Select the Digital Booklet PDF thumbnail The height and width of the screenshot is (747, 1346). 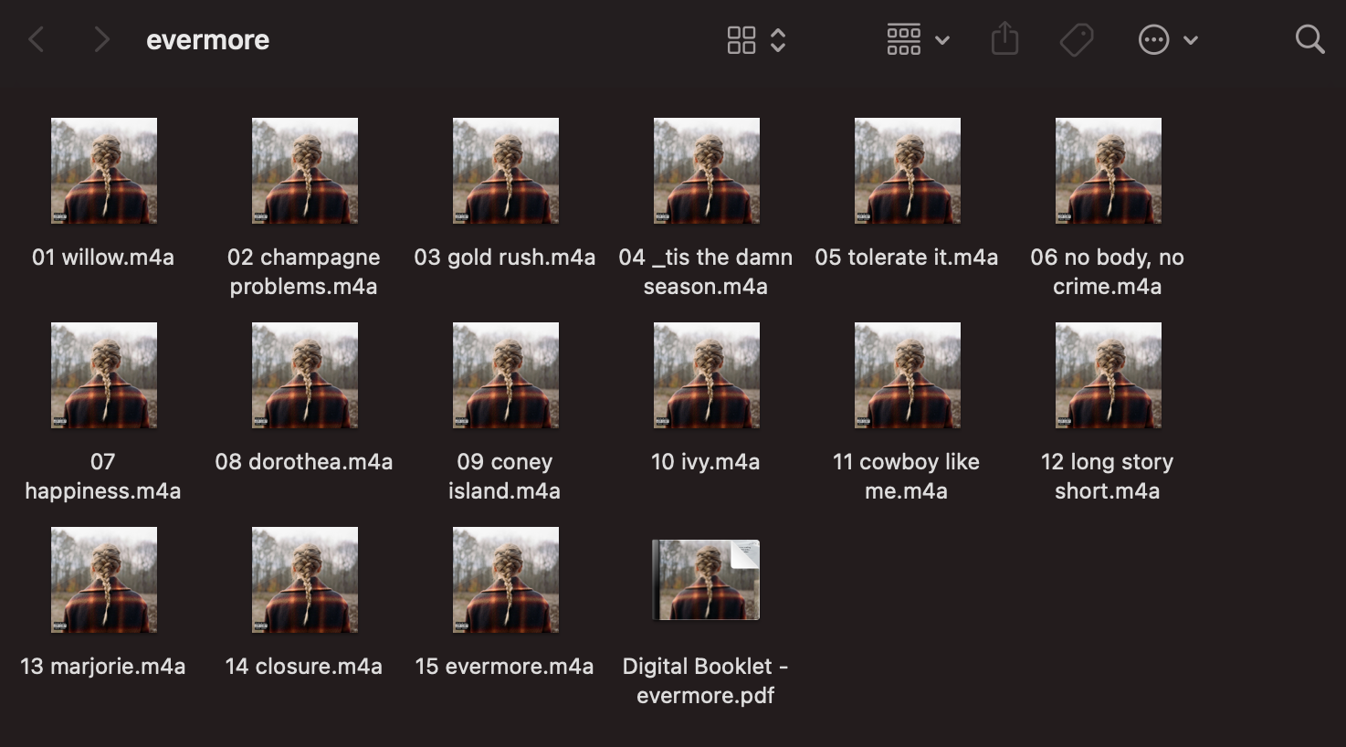pos(706,580)
